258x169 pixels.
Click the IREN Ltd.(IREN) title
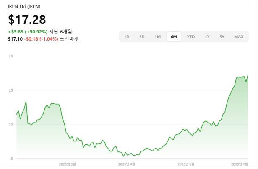(x=24, y=6)
